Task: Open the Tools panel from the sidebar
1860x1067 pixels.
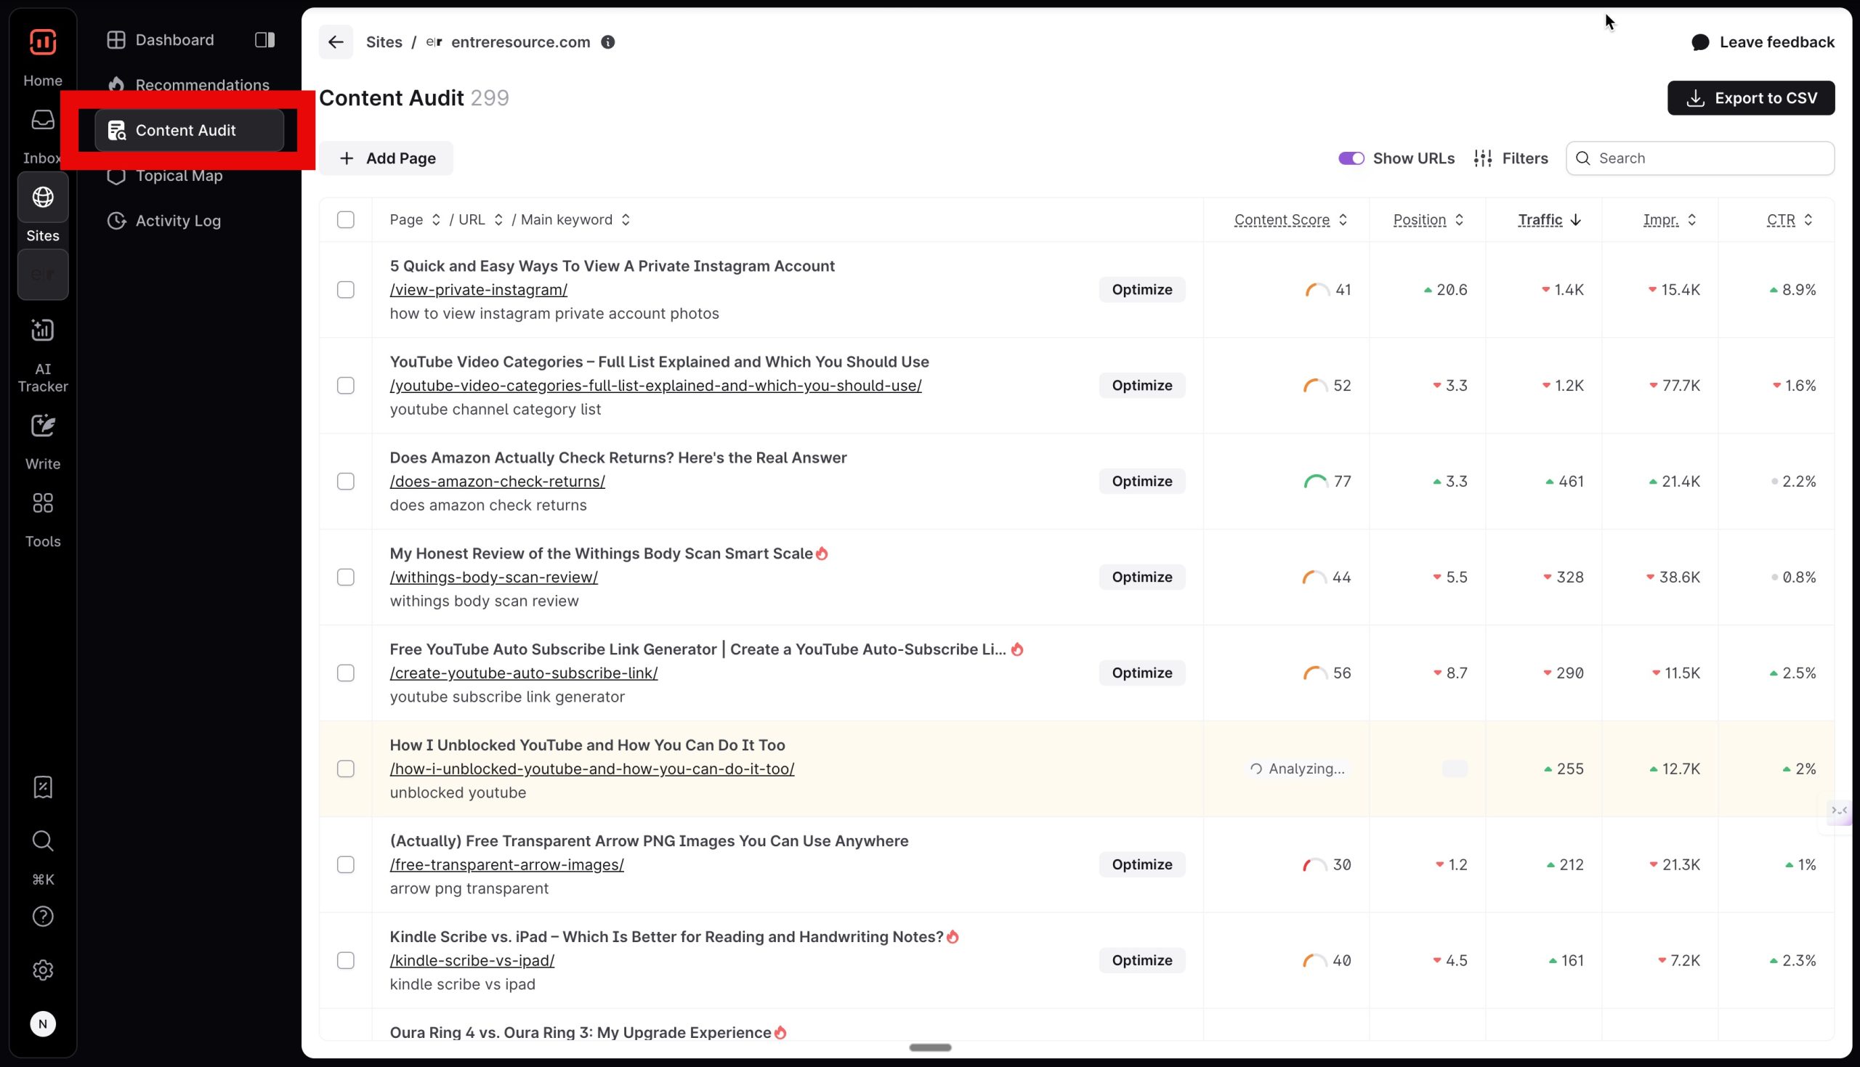Action: pos(41,503)
